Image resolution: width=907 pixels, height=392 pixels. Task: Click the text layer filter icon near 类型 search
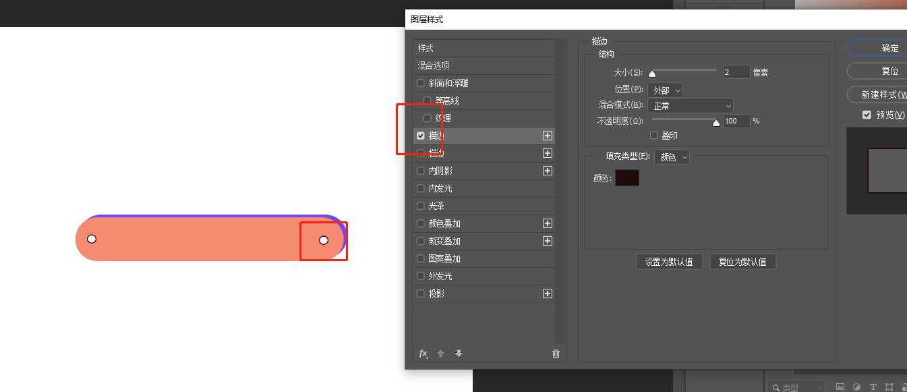[x=874, y=387]
